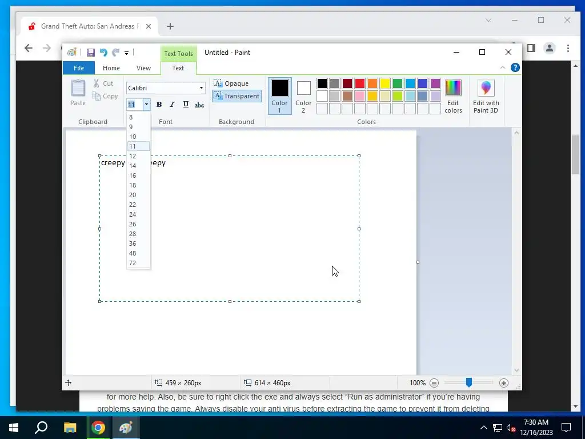585x439 pixels.
Task: Switch to the Home ribbon tab
Action: [x=111, y=68]
